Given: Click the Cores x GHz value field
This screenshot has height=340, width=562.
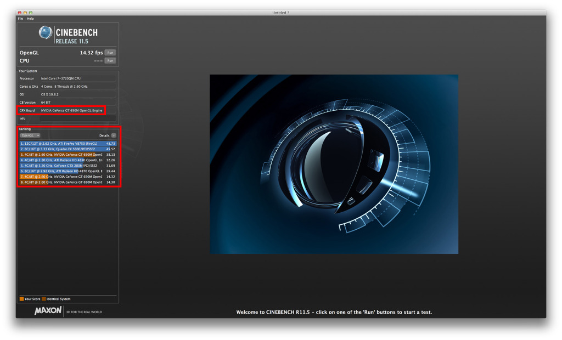Looking at the screenshot, I should (77, 86).
